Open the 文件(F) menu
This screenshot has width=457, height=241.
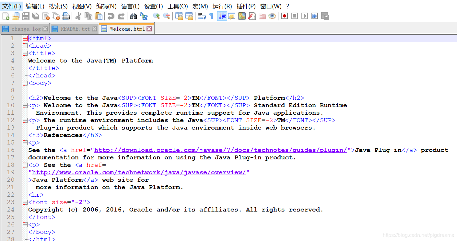(x=12, y=6)
